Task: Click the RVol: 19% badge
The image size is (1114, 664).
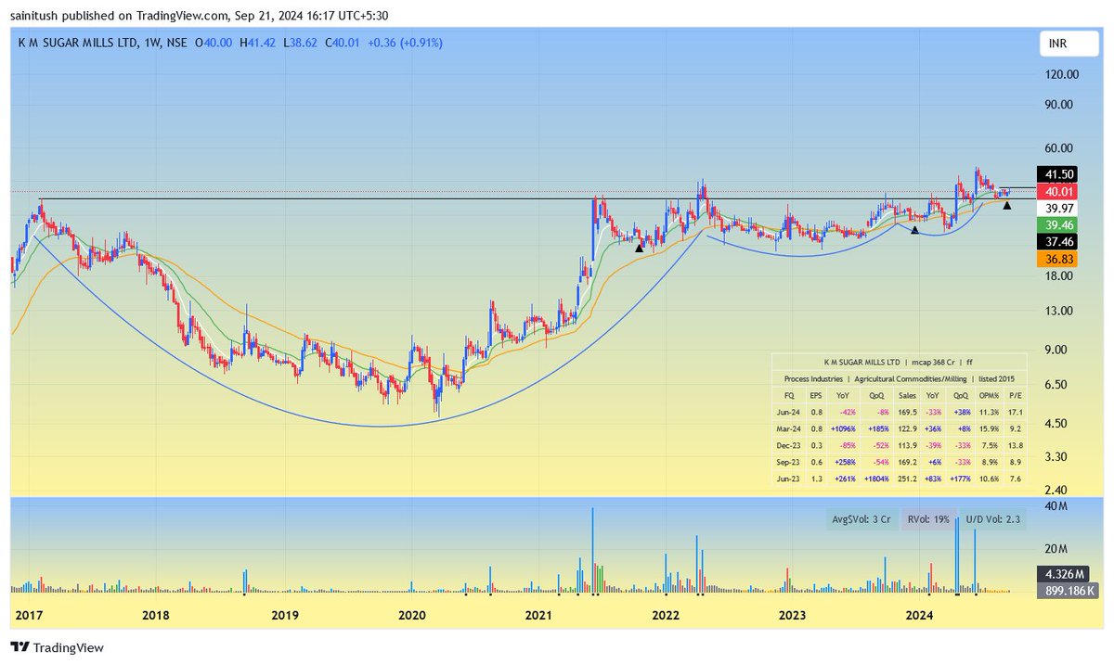Action: coord(929,520)
